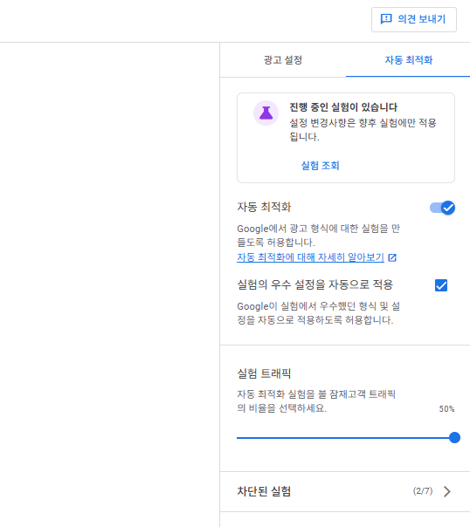Click the 자동 최적화 setting label
Screen dimensions: 470x527
pyautogui.click(x=264, y=207)
